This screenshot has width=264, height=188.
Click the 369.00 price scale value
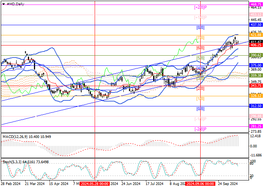click(x=256, y=69)
